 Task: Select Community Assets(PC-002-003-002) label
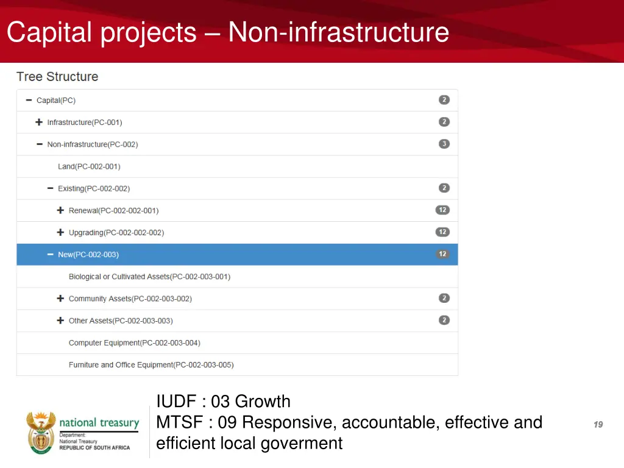click(130, 299)
